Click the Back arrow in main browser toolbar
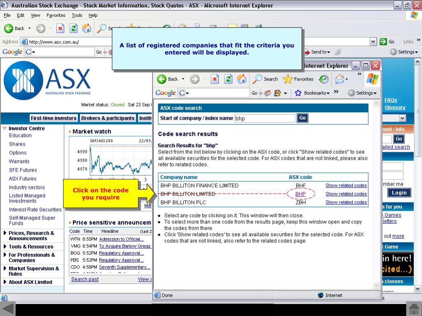Screen dimensions: 422x316 pos(9,28)
